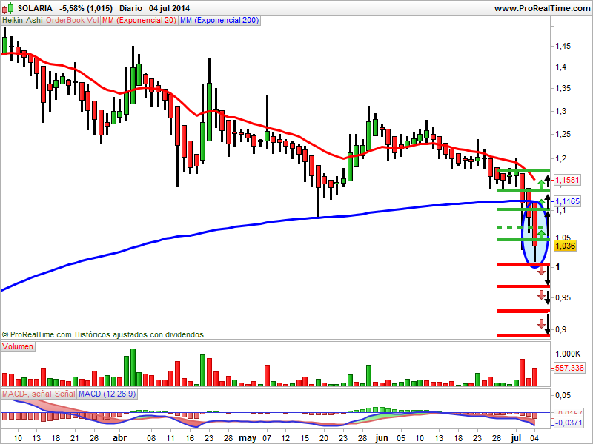This screenshot has height=444, width=593.
Task: Click the candlestick chart type icon beside SOLARIA
Action: (8, 8)
